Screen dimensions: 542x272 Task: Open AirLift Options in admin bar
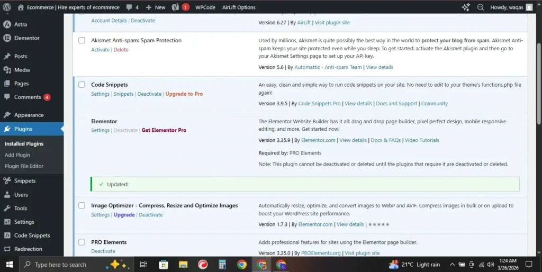(x=239, y=7)
